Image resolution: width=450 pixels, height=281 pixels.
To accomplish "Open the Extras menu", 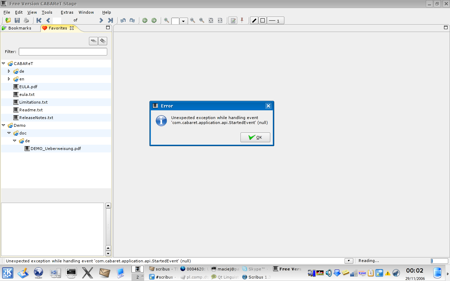I will pos(67,12).
